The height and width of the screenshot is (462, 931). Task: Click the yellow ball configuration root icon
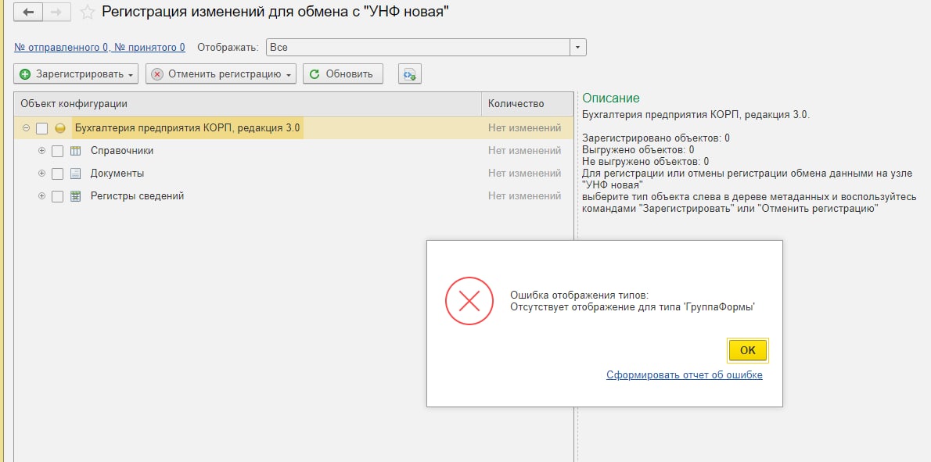point(60,128)
